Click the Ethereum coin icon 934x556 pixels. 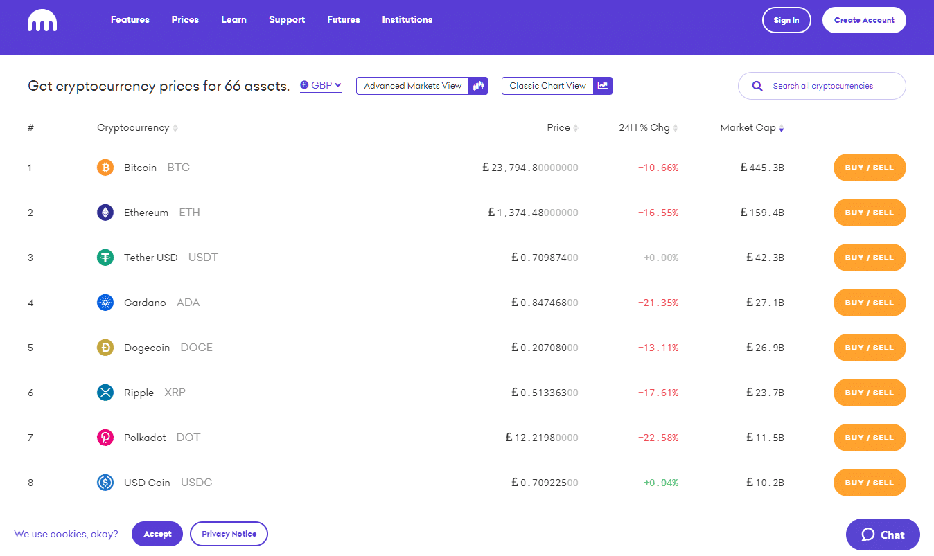(x=105, y=213)
